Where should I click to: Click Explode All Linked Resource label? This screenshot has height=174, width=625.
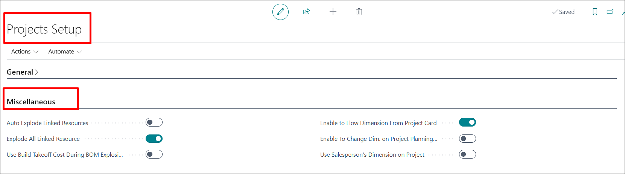pos(43,139)
